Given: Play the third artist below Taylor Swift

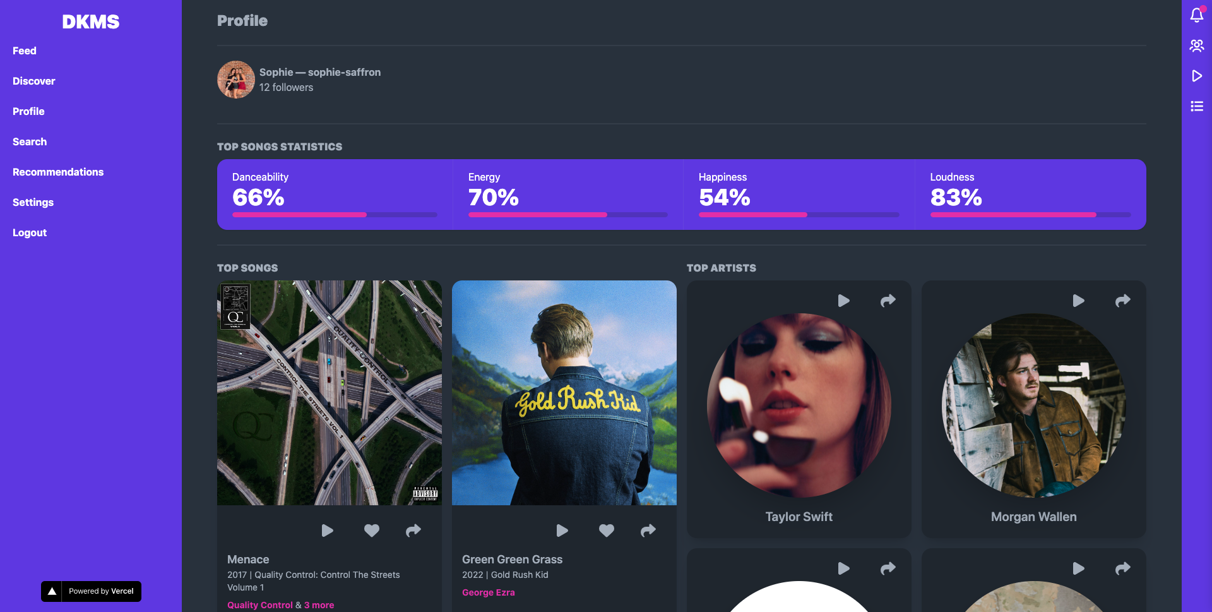Looking at the screenshot, I should click(843, 568).
